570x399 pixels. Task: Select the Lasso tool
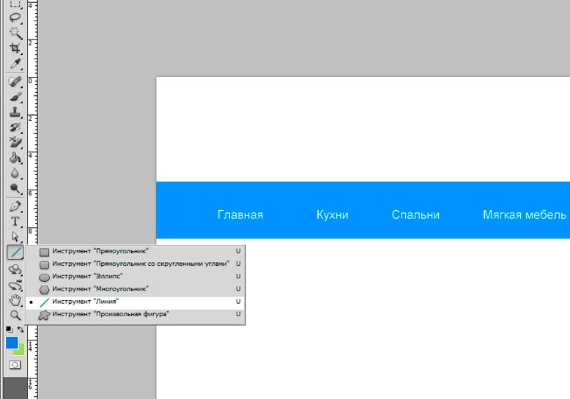[15, 18]
